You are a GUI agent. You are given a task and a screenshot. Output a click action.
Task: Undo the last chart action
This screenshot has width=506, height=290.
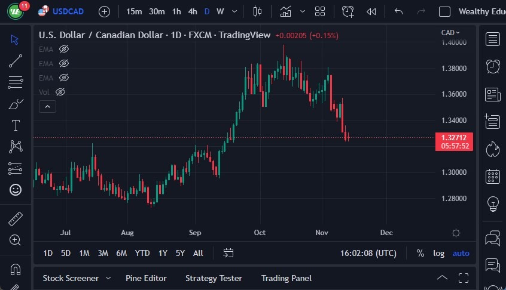[398, 11]
